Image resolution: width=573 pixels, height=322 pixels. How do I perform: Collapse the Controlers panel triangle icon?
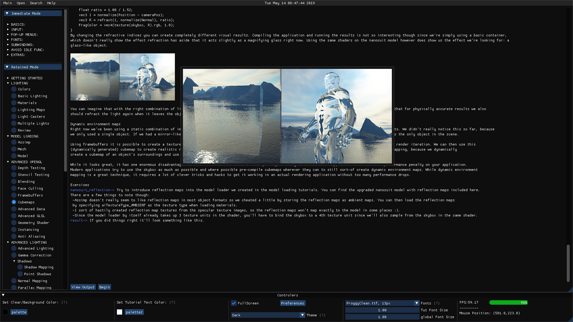coord(3,295)
